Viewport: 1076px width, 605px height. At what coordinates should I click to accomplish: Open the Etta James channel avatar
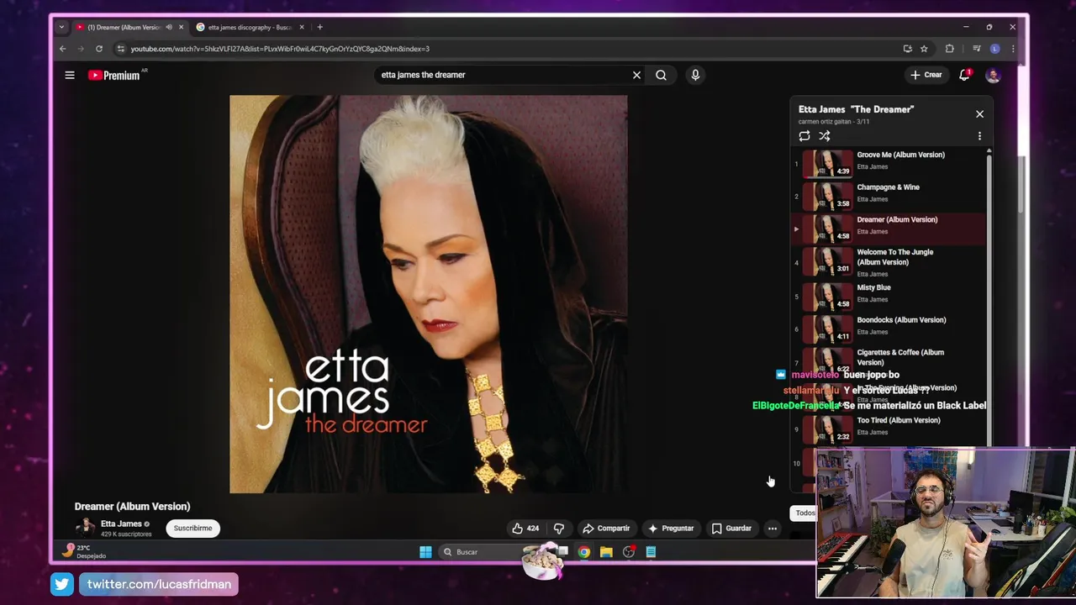tap(85, 528)
